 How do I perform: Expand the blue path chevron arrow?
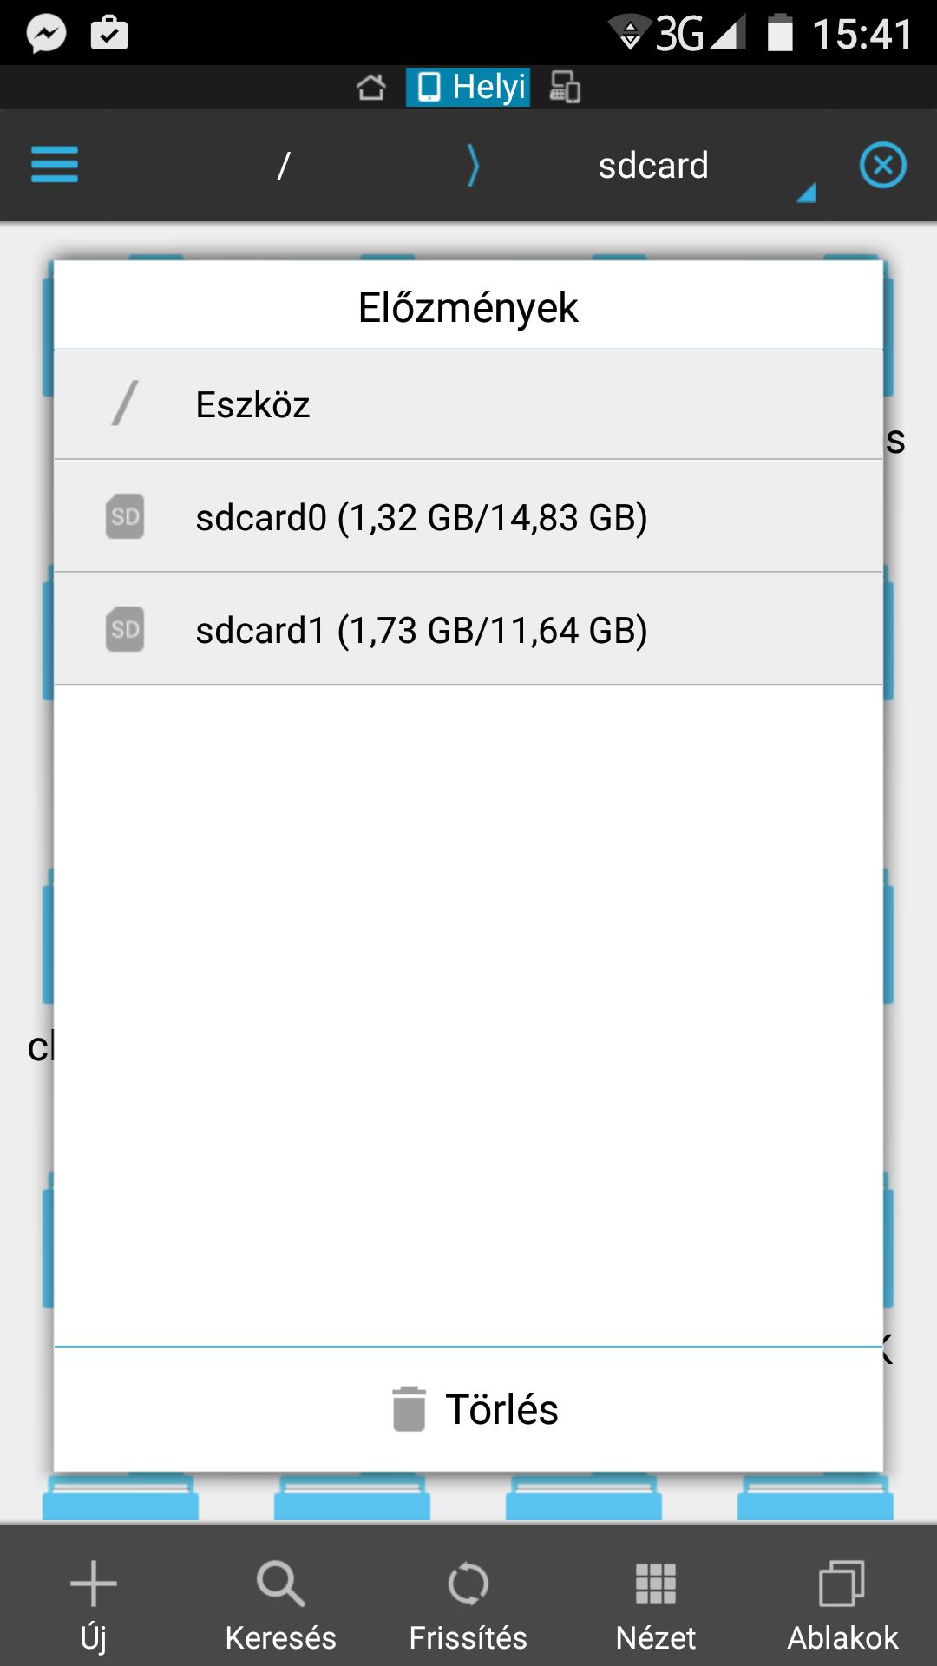tap(473, 165)
